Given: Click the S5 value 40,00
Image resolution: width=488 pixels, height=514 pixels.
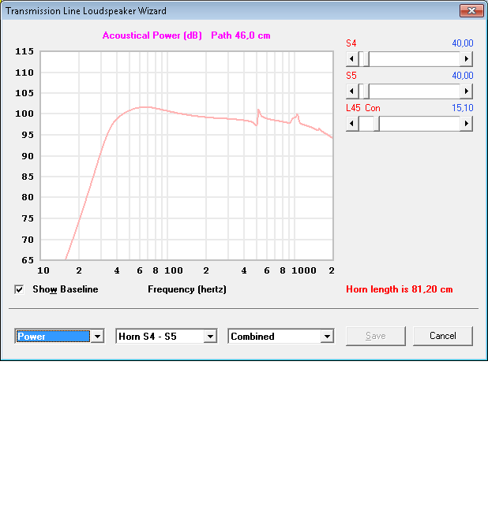Looking at the screenshot, I should [x=463, y=76].
